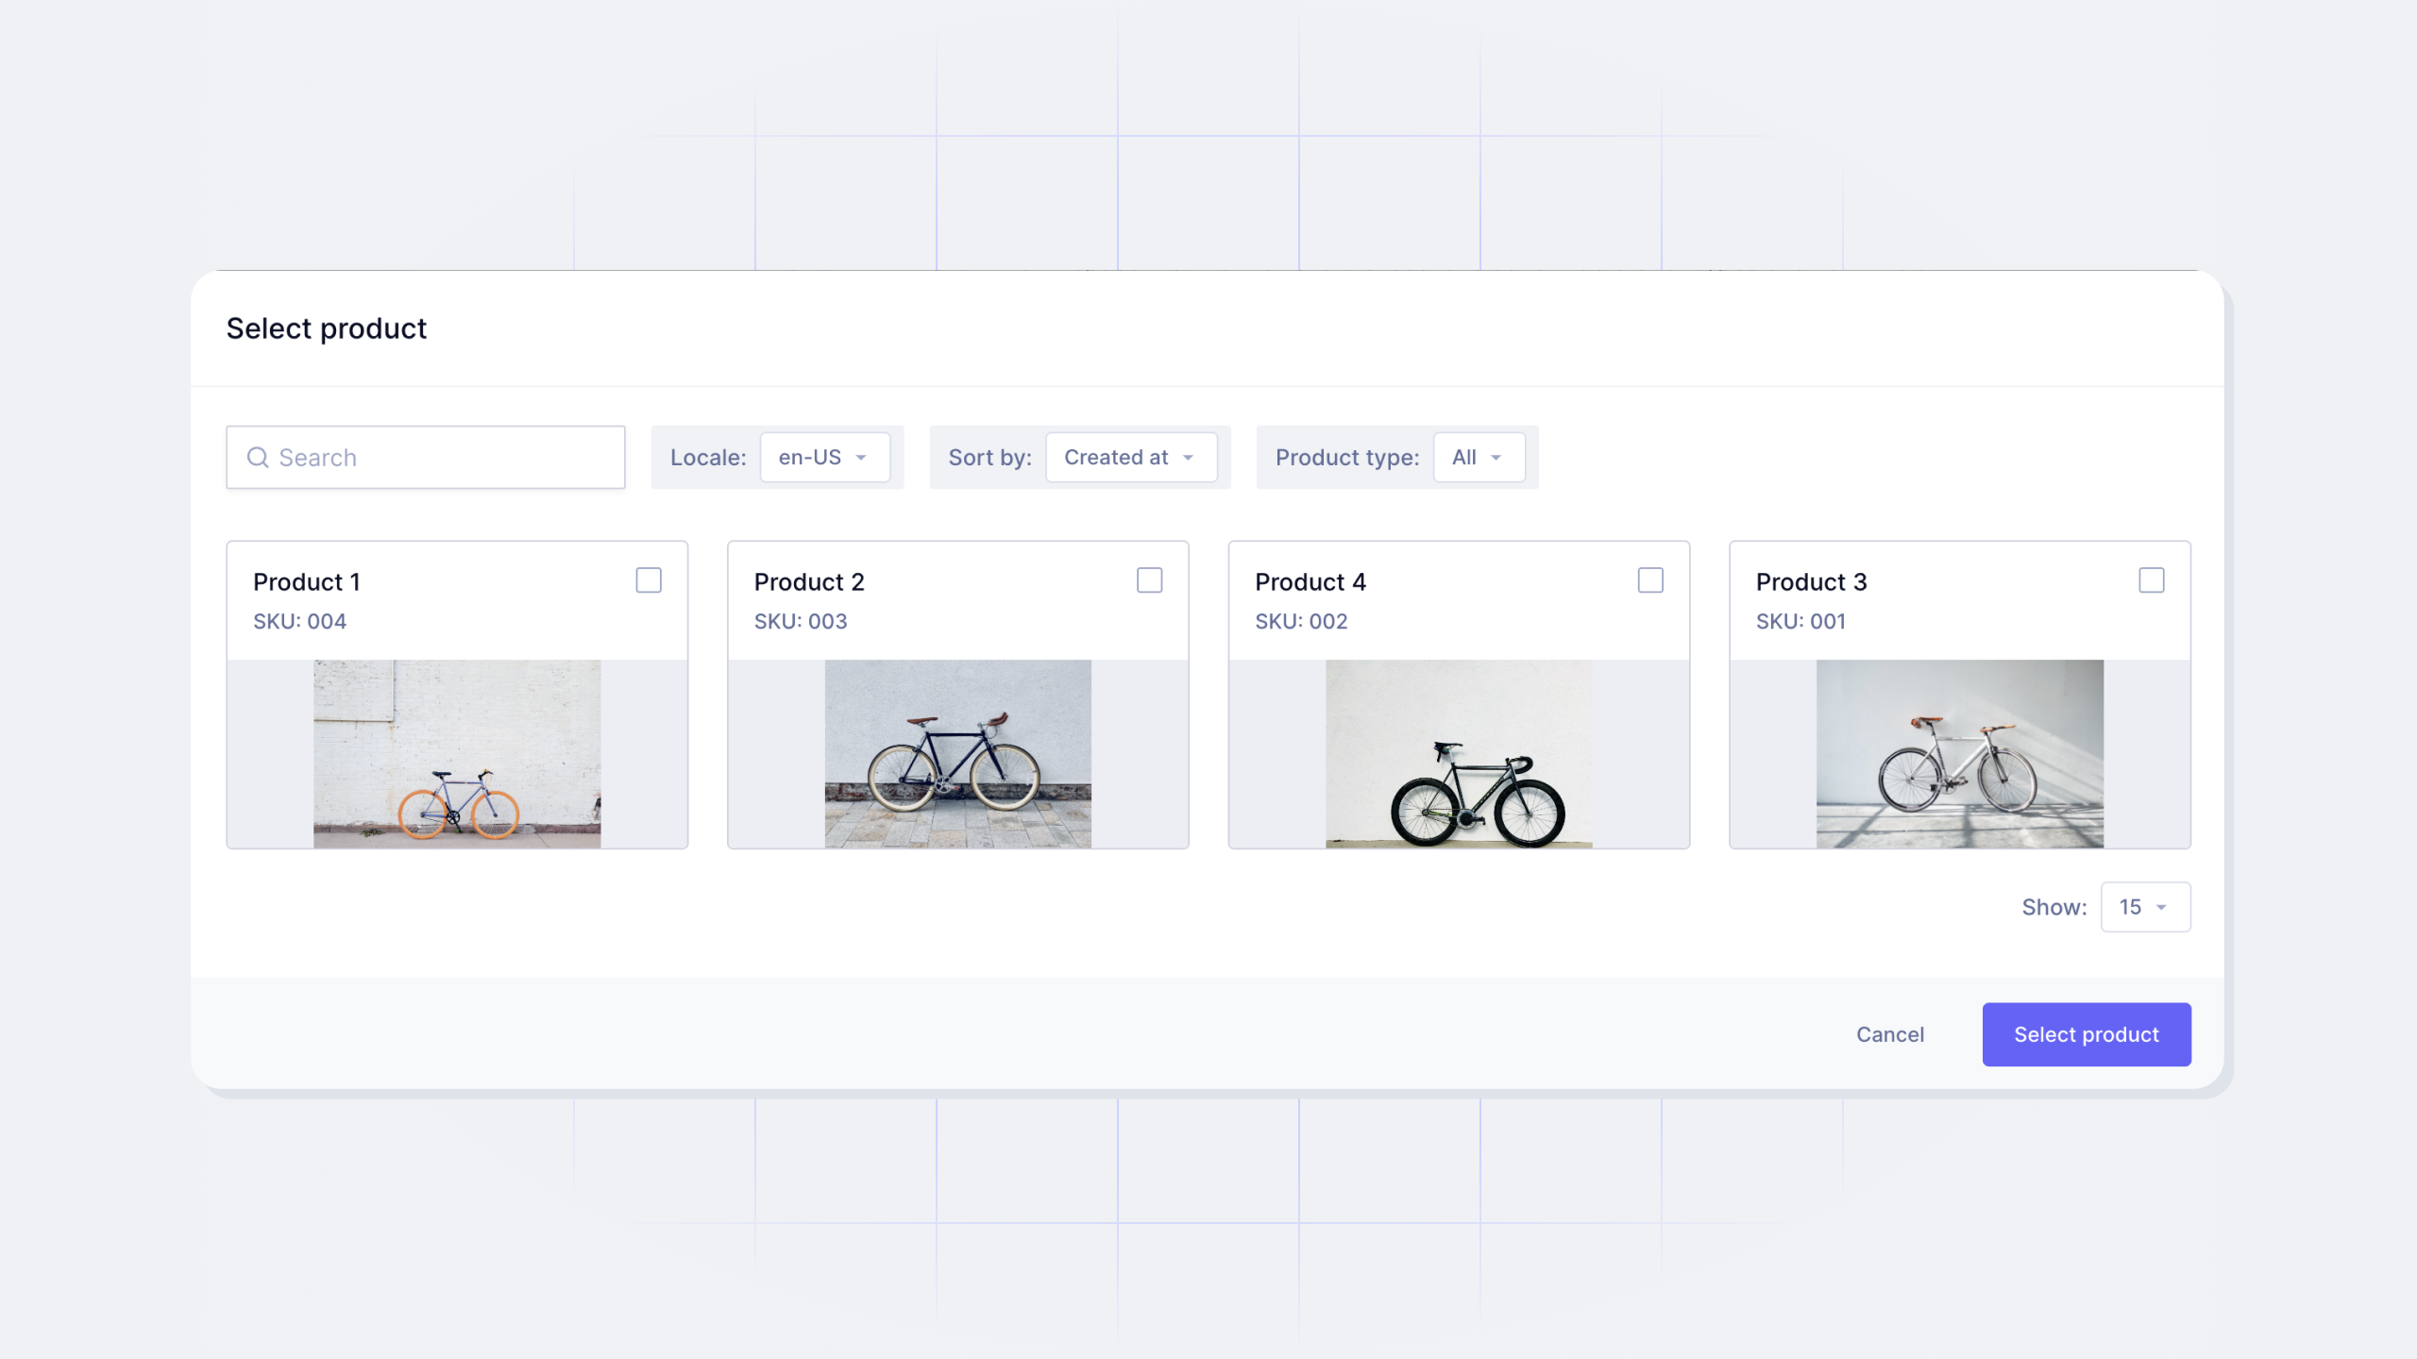Click the Show 15 dropdown arrow
2417x1359 pixels.
click(x=2161, y=908)
